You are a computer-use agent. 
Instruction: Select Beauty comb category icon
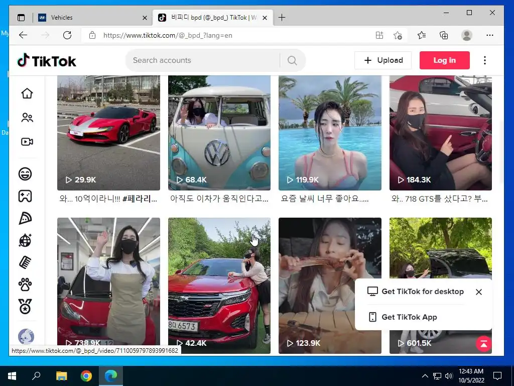pos(25,262)
